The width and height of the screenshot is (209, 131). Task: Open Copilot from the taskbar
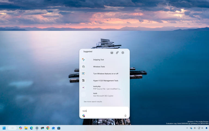[20, 128]
